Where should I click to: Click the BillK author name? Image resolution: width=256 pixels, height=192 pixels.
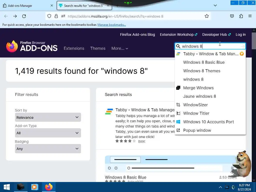click(x=141, y=141)
